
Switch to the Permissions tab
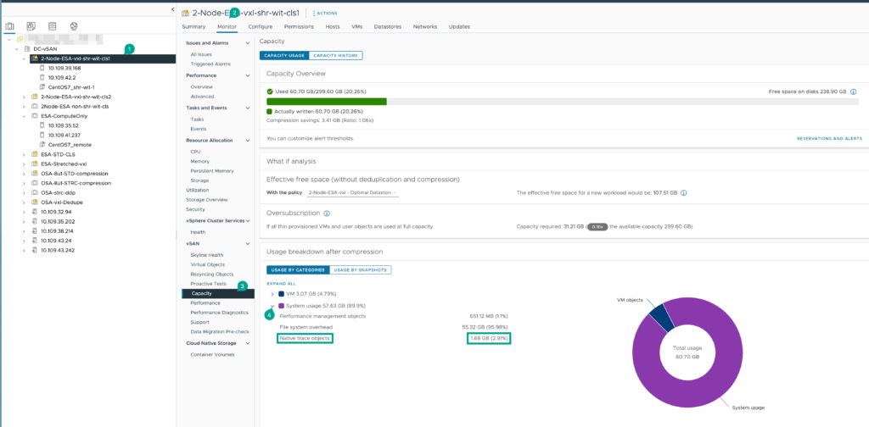coord(299,26)
